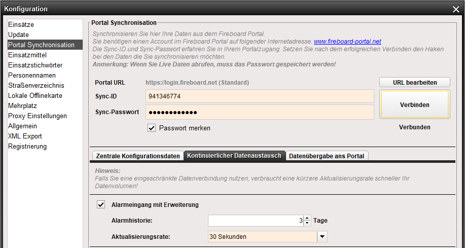Open Lokale Offlinekarte settings

coord(35,95)
